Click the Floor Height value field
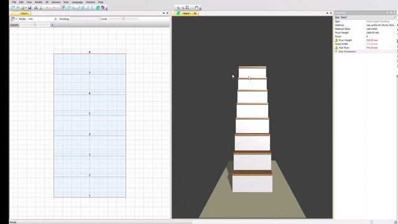Image resolution: width=398 pixels, height=224 pixels. coord(373,33)
